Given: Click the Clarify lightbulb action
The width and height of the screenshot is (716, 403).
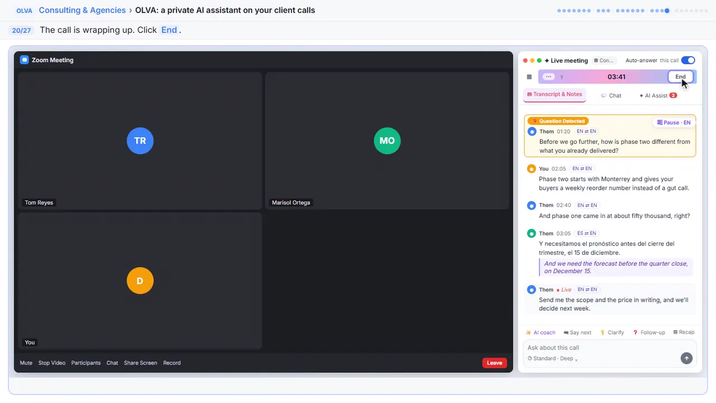Looking at the screenshot, I should (612, 332).
